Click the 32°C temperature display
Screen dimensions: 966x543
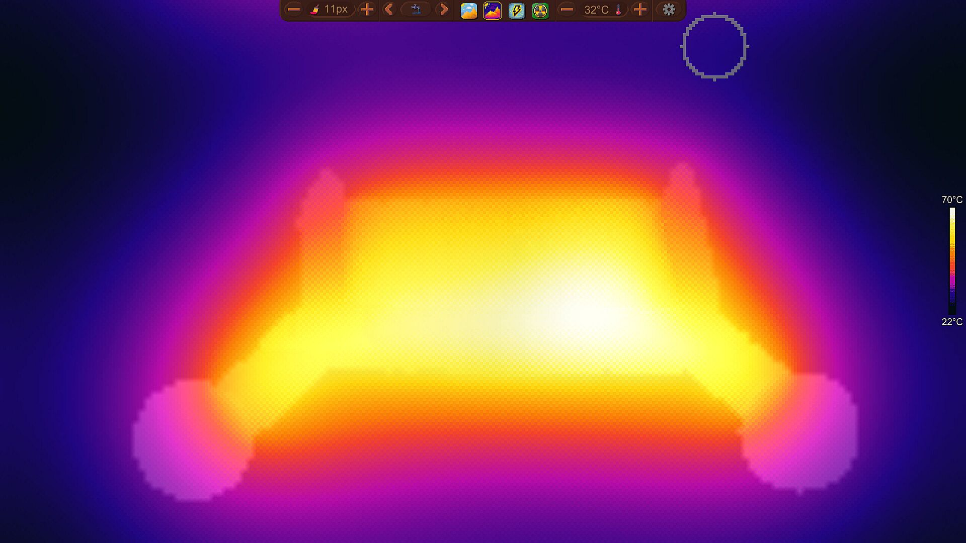tap(596, 10)
